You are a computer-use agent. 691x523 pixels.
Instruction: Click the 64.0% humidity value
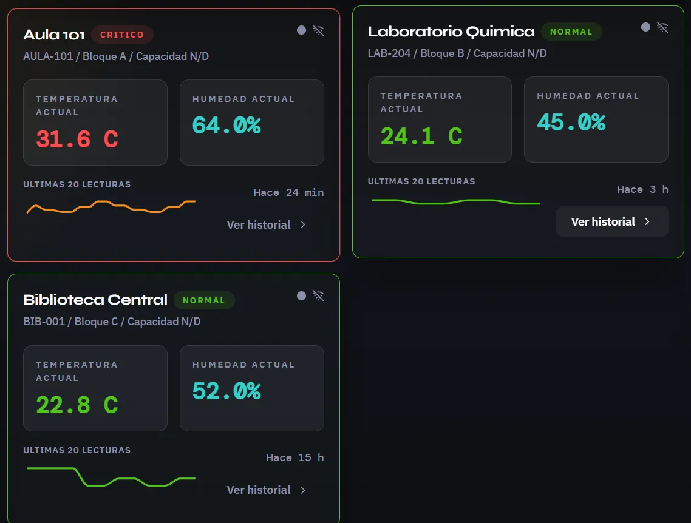[x=226, y=125]
